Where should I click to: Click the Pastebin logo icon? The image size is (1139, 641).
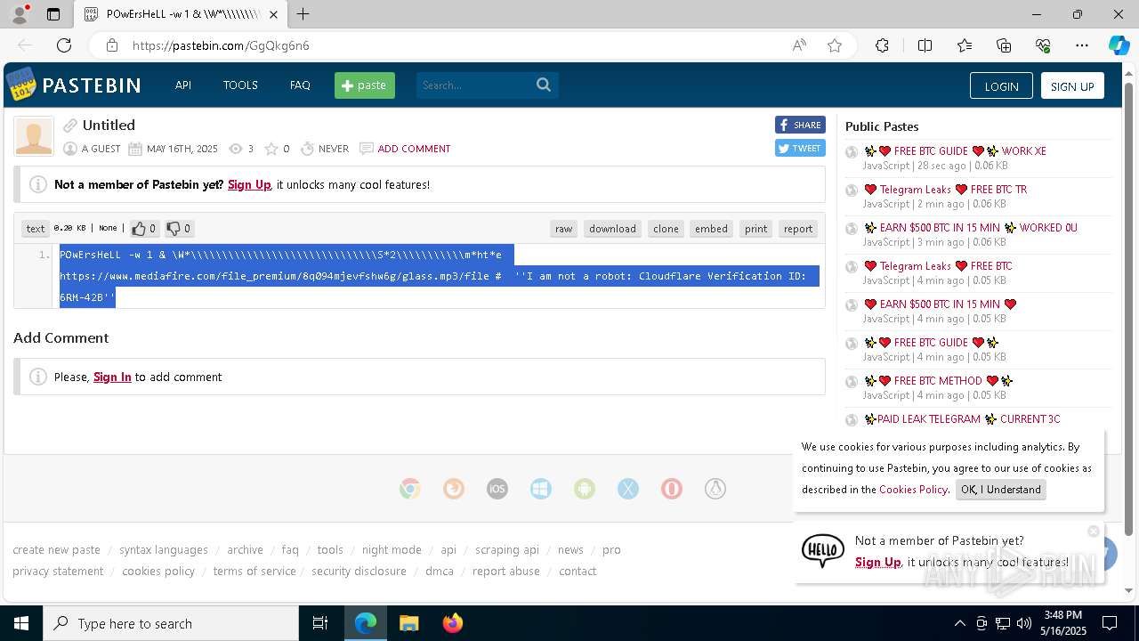tap(20, 85)
